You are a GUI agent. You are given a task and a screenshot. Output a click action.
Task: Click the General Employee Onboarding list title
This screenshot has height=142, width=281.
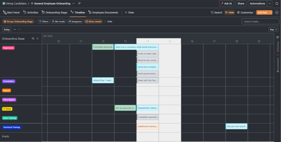click(x=52, y=3)
